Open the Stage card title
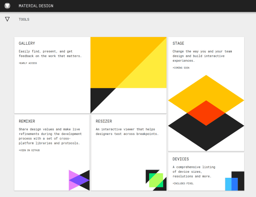256x197 pixels. pyautogui.click(x=178, y=43)
